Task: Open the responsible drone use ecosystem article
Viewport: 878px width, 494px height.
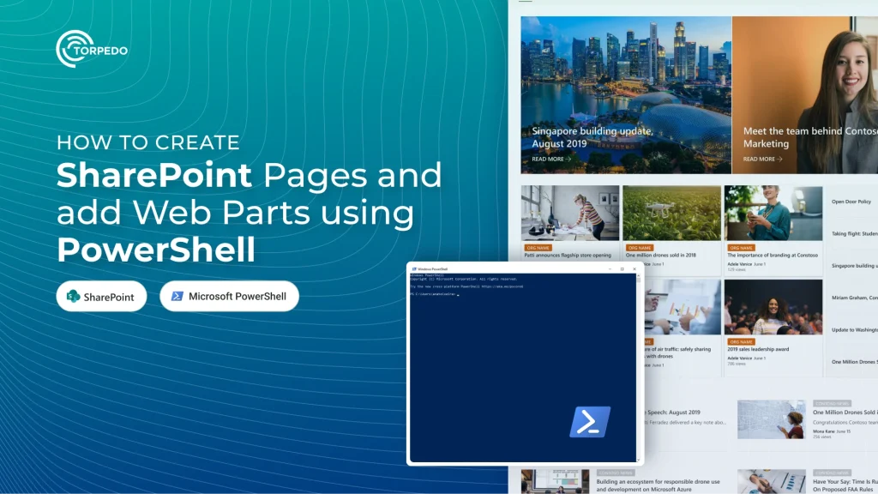Action: [x=658, y=485]
